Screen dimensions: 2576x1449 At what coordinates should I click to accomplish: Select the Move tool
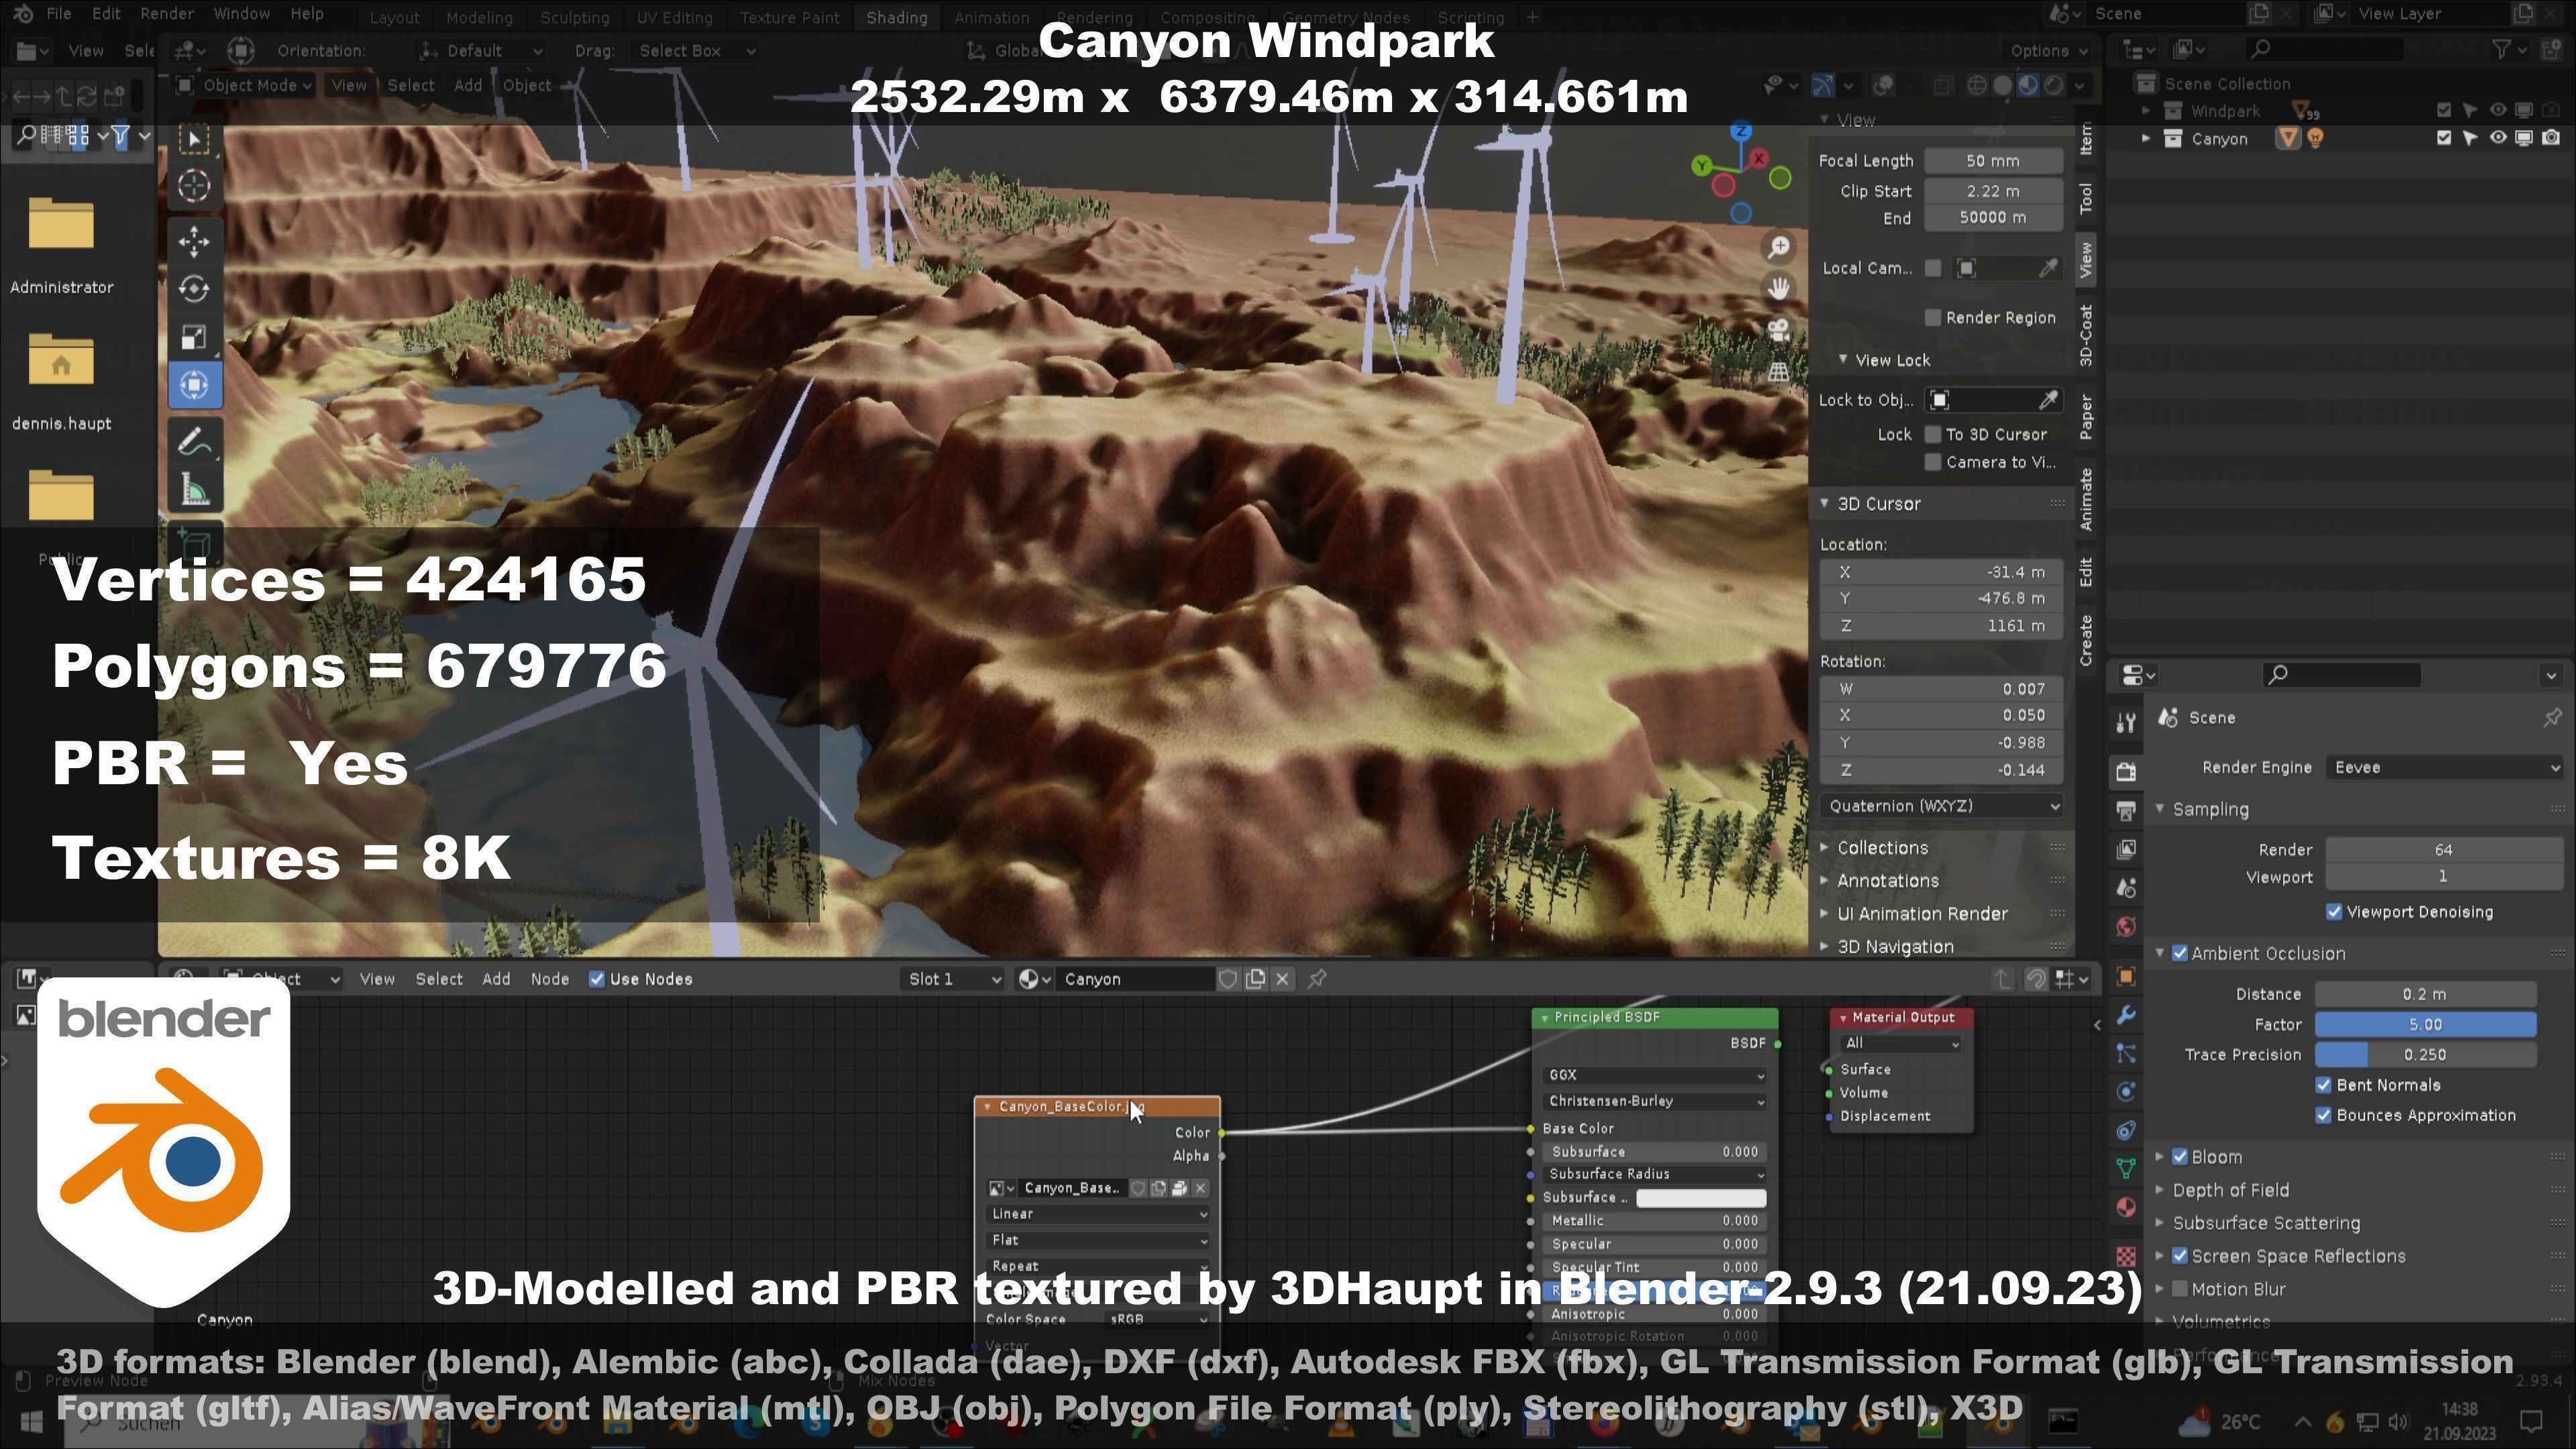(x=194, y=241)
